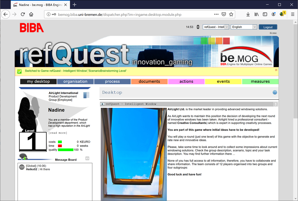The height and width of the screenshot is (201, 298).
Task: Click the 'Desktop' panel heading
Action: (x=112, y=92)
